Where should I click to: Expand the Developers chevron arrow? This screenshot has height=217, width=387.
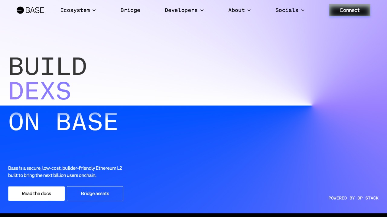coord(202,10)
